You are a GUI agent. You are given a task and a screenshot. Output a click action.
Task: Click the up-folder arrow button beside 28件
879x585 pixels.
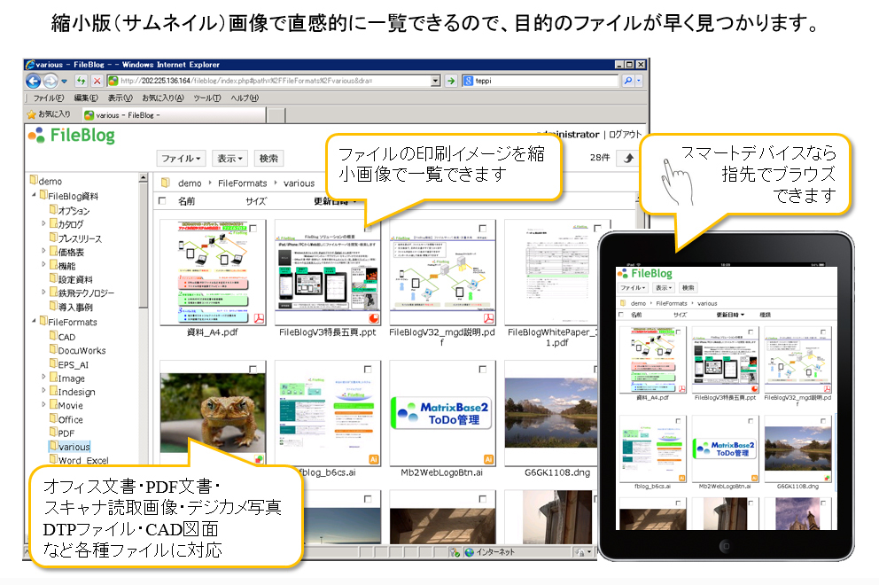pyautogui.click(x=628, y=158)
